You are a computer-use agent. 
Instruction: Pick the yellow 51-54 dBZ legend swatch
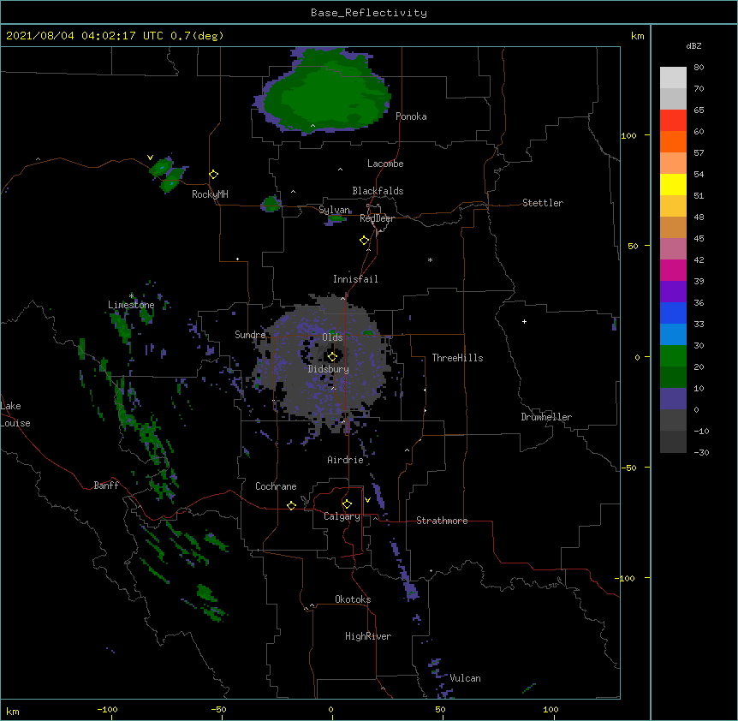(x=673, y=184)
